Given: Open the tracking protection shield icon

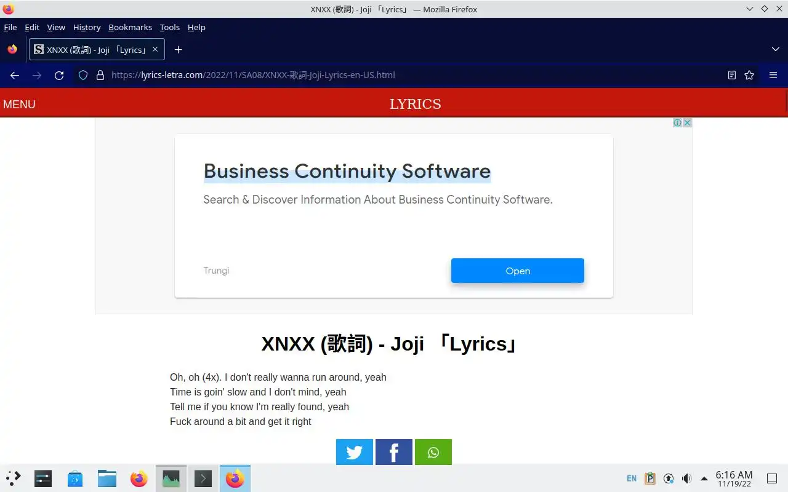Looking at the screenshot, I should coord(83,75).
